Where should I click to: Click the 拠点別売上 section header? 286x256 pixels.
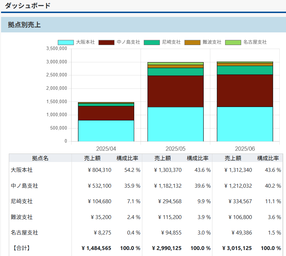click(24, 25)
